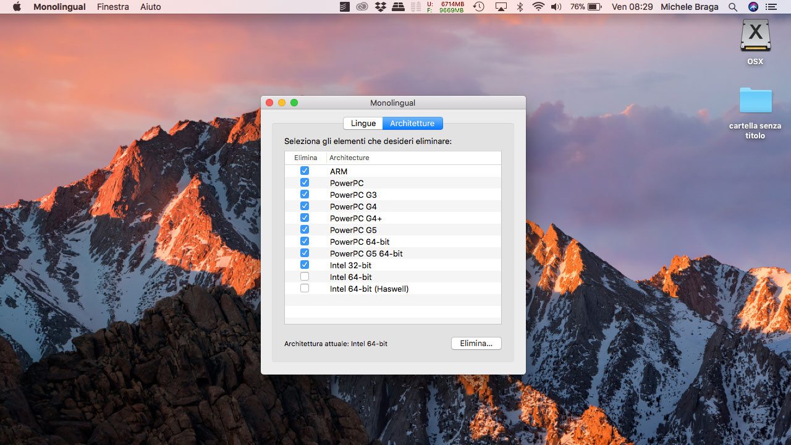Open the Bluetooth status menu

520,7
